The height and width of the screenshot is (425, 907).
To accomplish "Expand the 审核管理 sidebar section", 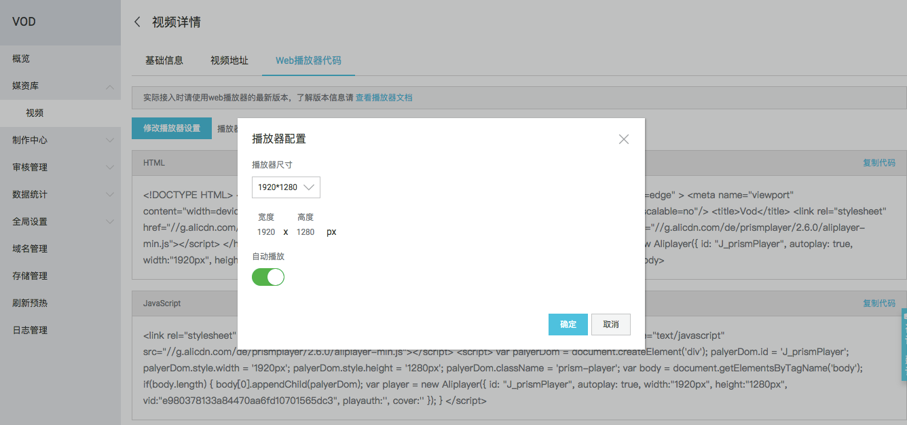I will (60, 168).
